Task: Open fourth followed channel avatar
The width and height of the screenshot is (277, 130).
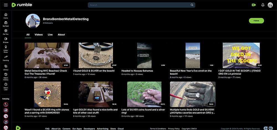Action: pyautogui.click(x=6, y=122)
